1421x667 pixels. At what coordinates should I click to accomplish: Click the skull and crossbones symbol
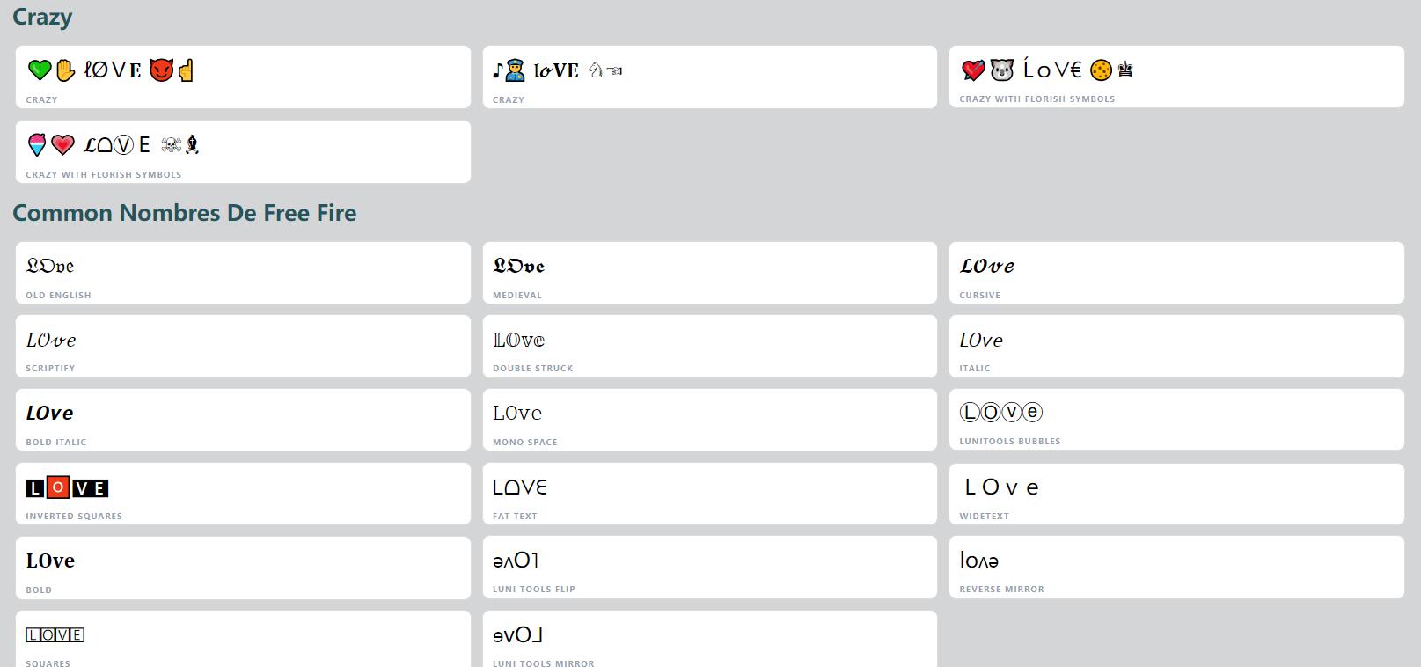(172, 144)
